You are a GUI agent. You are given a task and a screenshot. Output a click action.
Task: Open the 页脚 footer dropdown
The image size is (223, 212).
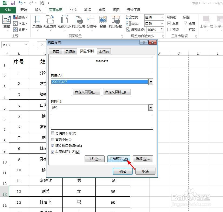pos(151,107)
